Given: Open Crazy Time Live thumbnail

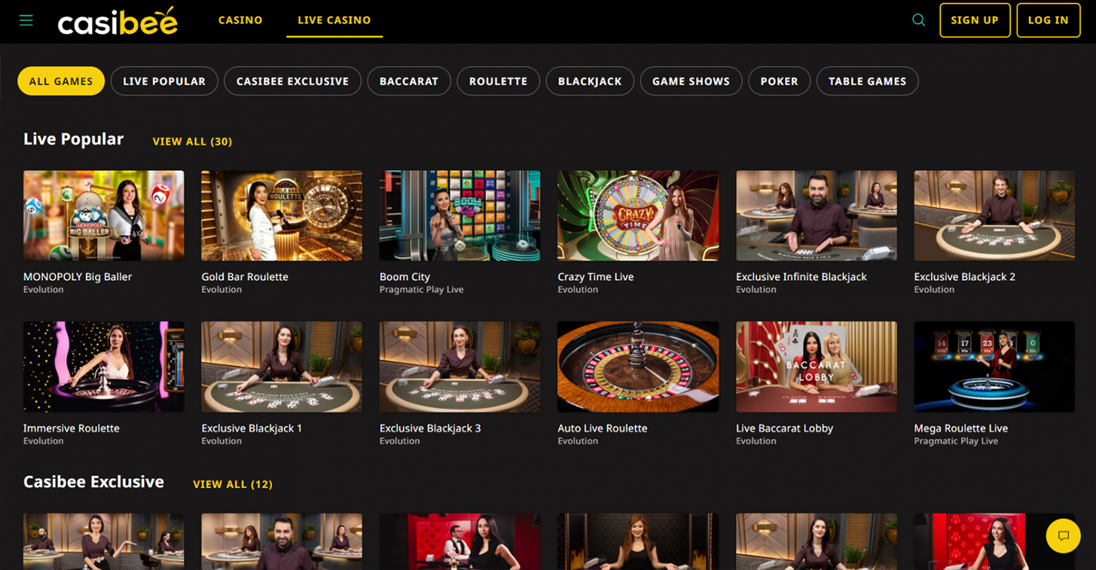Looking at the screenshot, I should (x=638, y=215).
